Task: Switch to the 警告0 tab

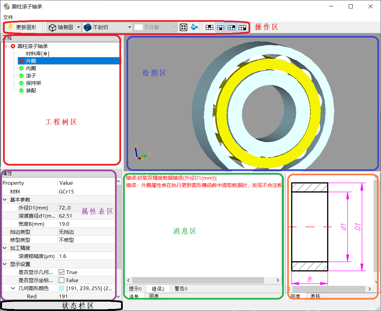Action: [181, 289]
